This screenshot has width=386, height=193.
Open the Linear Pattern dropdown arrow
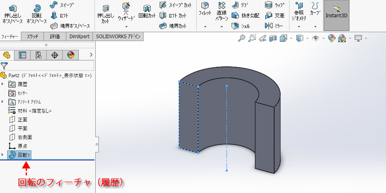click(x=222, y=27)
